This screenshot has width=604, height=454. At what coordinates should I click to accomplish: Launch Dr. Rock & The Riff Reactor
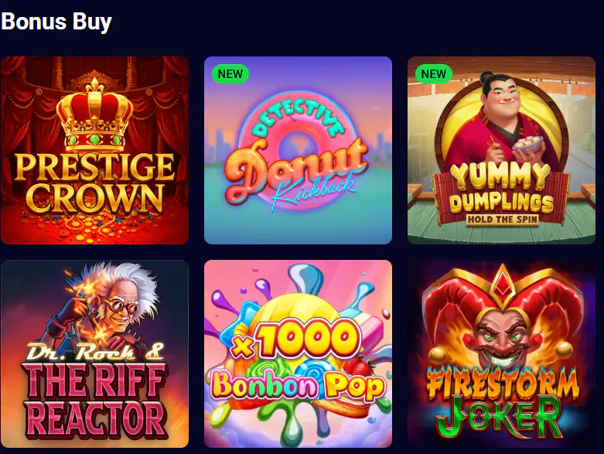pyautogui.click(x=95, y=353)
